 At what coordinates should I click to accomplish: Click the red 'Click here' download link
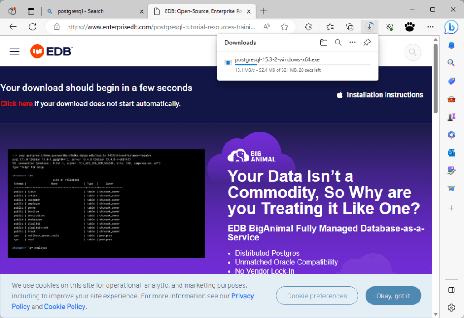[17, 104]
